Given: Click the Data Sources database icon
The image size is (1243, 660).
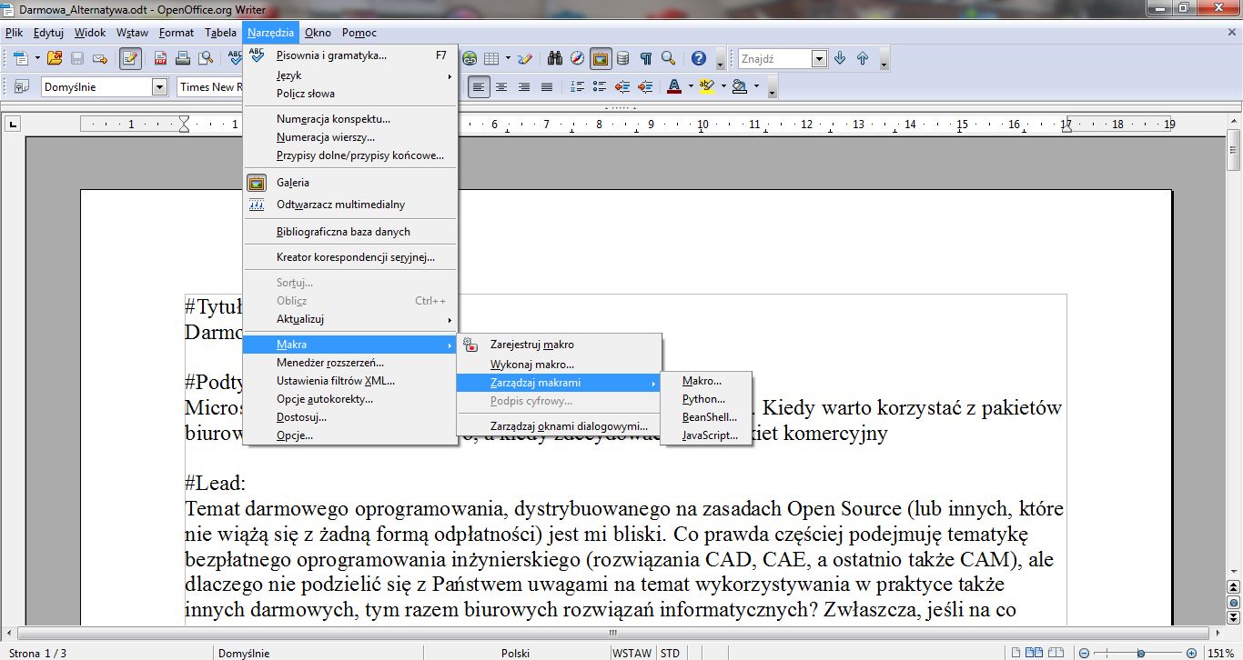Looking at the screenshot, I should pos(623,58).
